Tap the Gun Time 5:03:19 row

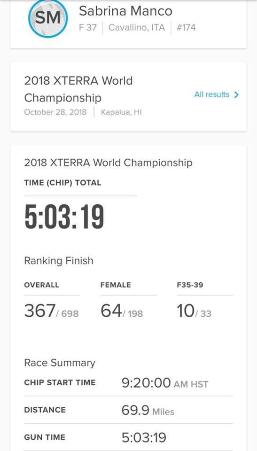128,437
